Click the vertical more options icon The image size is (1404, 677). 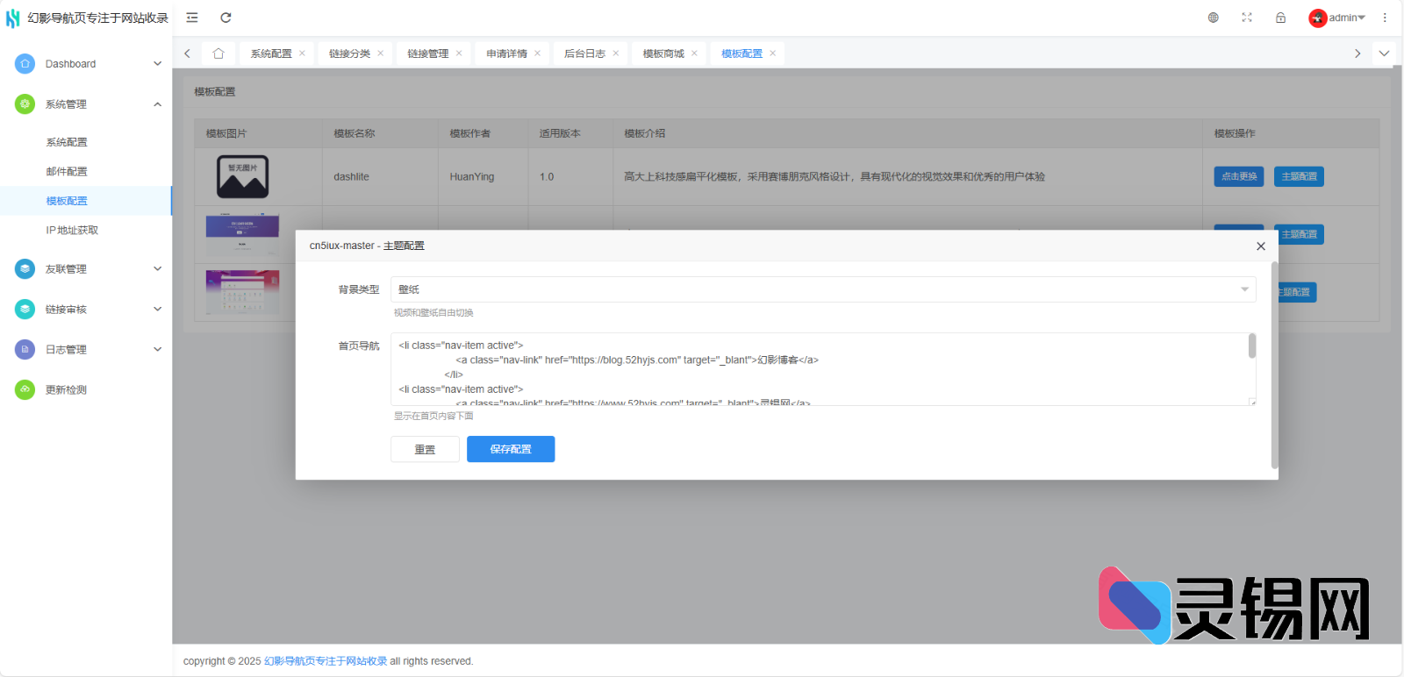(1385, 18)
